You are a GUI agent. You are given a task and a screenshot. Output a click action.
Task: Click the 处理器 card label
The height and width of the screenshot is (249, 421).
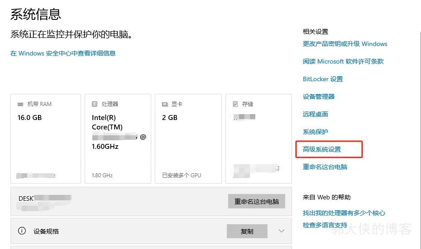pyautogui.click(x=110, y=104)
